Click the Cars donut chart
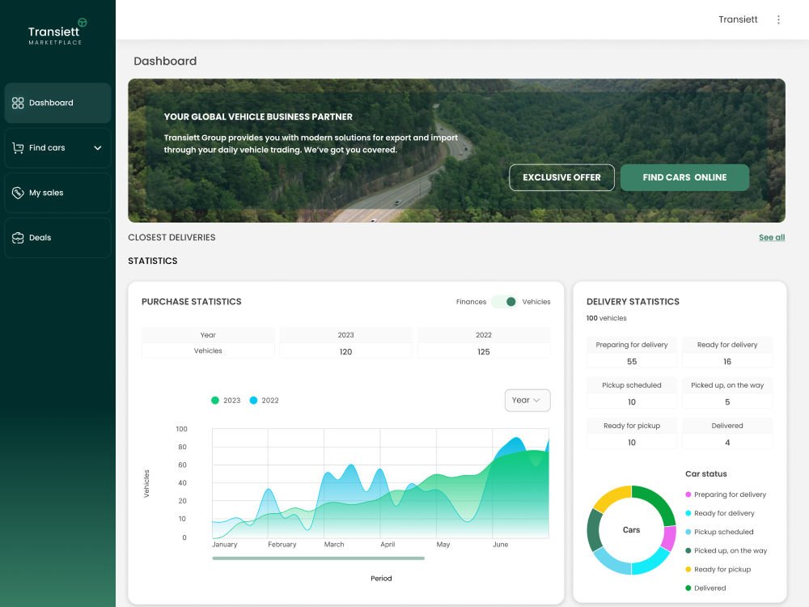This screenshot has height=607, width=809. 632,530
